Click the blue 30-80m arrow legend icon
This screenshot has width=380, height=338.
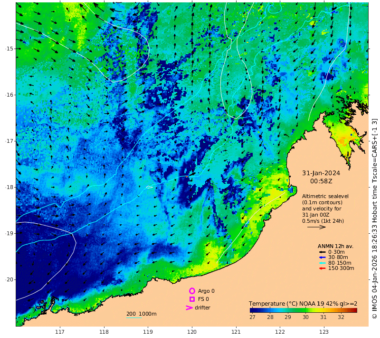[x=322, y=258]
